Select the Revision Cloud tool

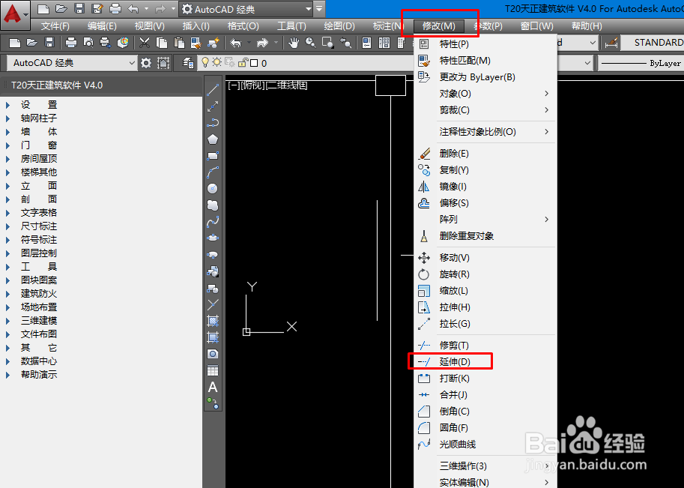[x=213, y=205]
